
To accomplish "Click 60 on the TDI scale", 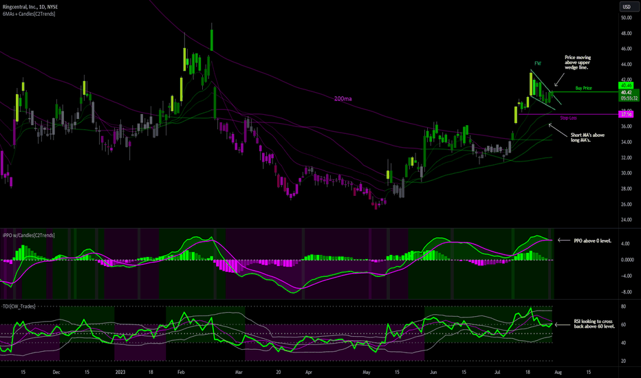I will click(x=623, y=325).
